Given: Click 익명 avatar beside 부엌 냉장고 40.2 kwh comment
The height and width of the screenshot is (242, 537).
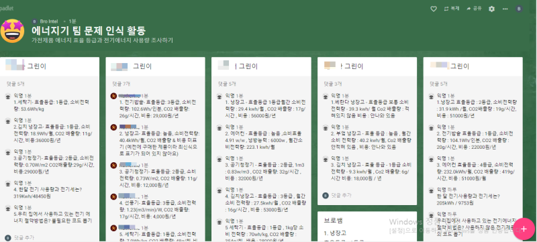Looking at the screenshot, I should [326, 127].
